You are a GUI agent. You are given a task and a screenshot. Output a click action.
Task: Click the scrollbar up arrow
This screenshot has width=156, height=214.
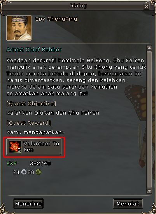149,48
